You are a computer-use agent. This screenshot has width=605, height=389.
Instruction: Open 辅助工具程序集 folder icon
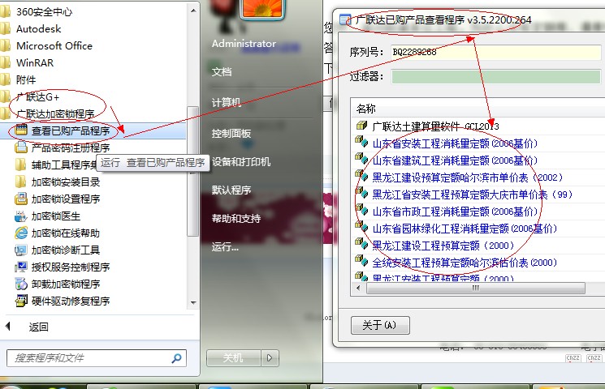[x=21, y=165]
